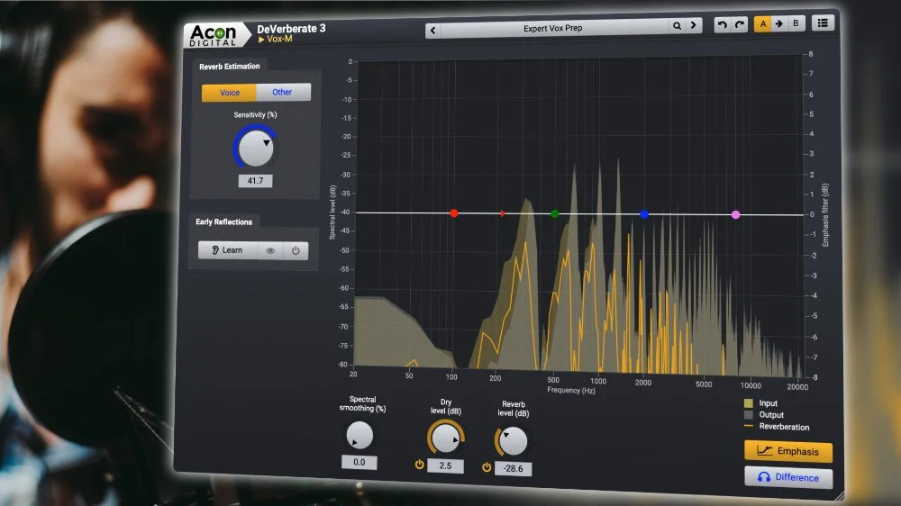Viewport: 901px width, 506px height.
Task: Click the Vox-M track name label
Action: point(279,39)
